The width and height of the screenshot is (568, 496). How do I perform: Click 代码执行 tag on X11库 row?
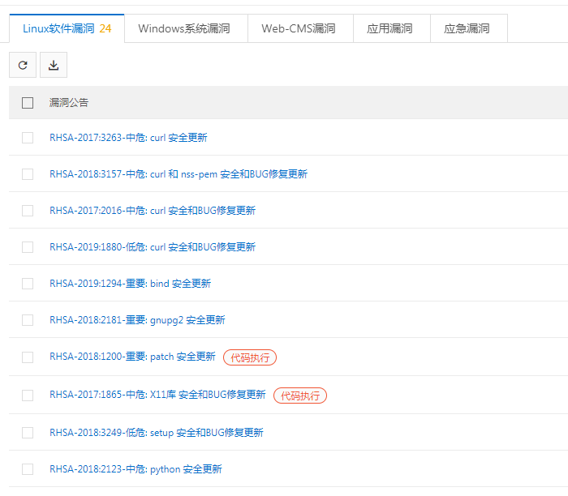point(300,396)
